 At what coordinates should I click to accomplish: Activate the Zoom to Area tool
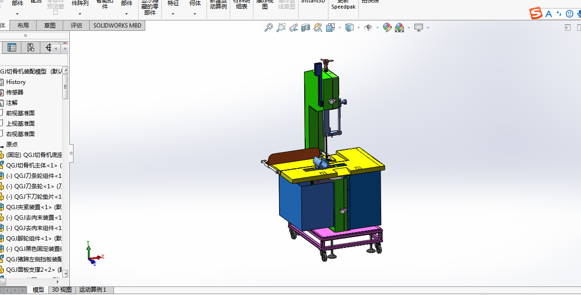[281, 28]
